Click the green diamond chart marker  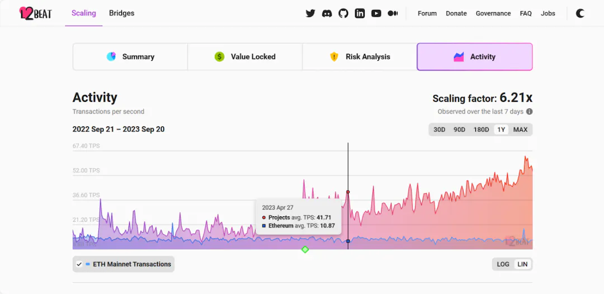[x=305, y=249]
